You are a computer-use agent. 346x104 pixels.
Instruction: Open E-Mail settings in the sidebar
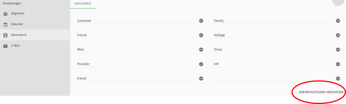click(x=35, y=46)
